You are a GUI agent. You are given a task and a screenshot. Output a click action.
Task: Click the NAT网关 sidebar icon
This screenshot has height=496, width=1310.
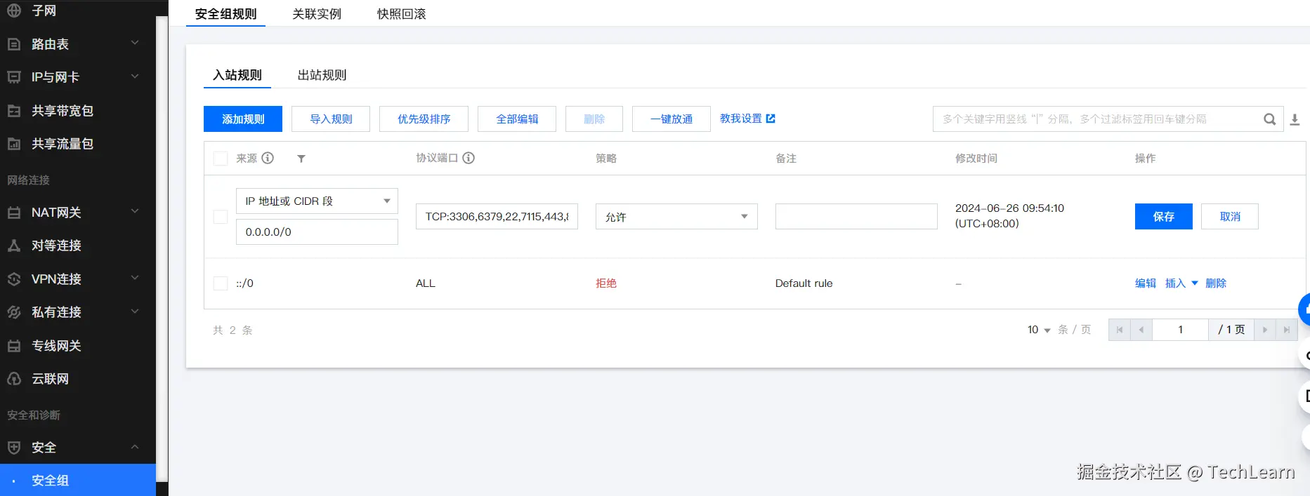[x=14, y=213]
